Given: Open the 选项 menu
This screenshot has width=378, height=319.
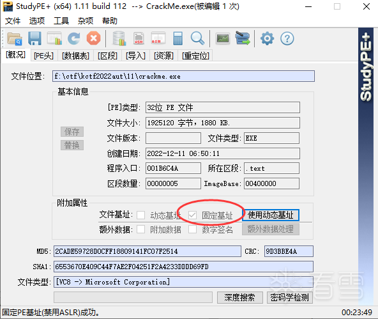Looking at the screenshot, I should point(37,21).
